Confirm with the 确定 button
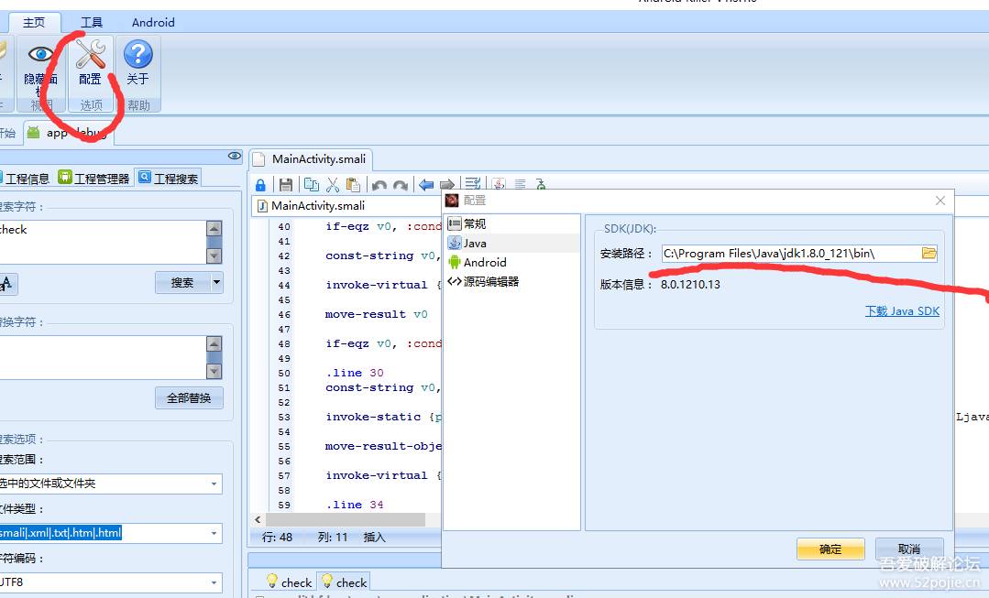The height and width of the screenshot is (598, 989). (830, 549)
